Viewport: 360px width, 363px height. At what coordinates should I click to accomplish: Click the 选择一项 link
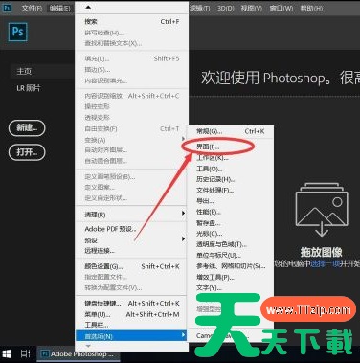(325, 264)
